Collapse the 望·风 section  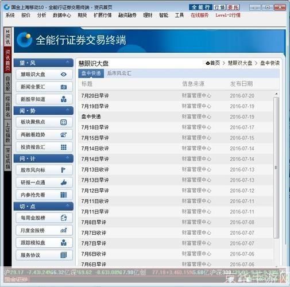[67, 62]
